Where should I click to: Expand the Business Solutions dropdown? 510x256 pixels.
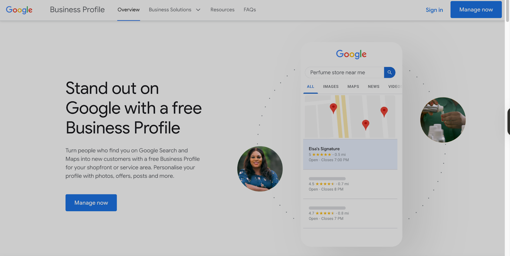coord(175,10)
